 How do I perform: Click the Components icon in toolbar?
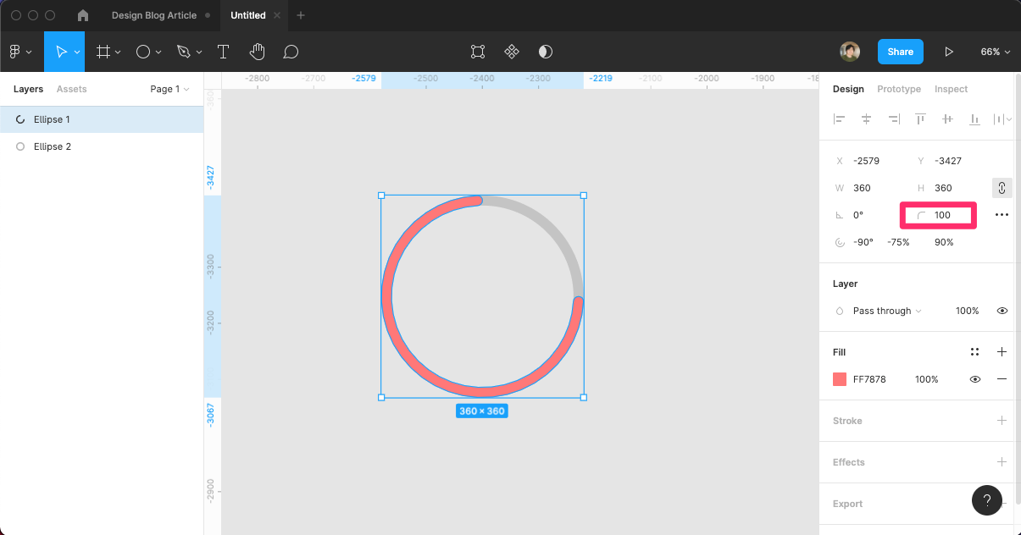point(512,52)
